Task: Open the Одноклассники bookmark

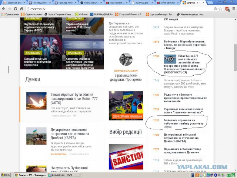Action: pos(31,14)
